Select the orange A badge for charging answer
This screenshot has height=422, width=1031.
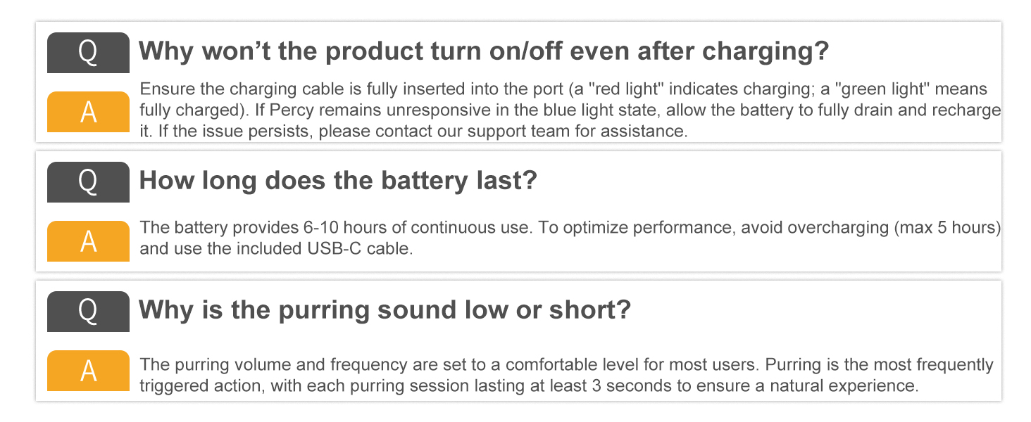click(88, 112)
